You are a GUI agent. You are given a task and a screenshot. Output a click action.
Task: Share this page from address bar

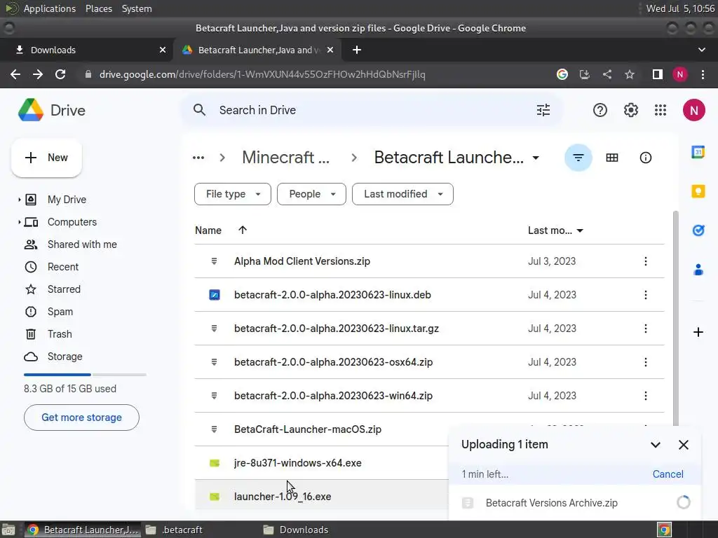tap(607, 74)
